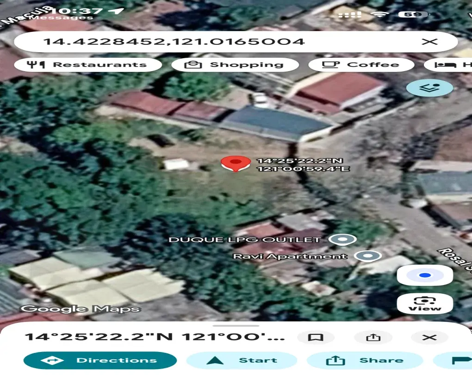
Task: Filter map by Coffee
Action: [361, 65]
